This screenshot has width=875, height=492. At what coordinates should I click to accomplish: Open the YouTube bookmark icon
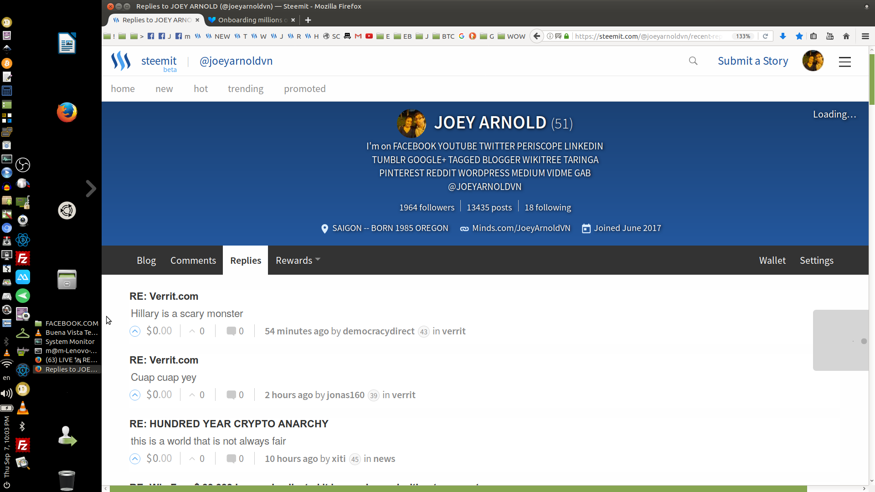369,36
